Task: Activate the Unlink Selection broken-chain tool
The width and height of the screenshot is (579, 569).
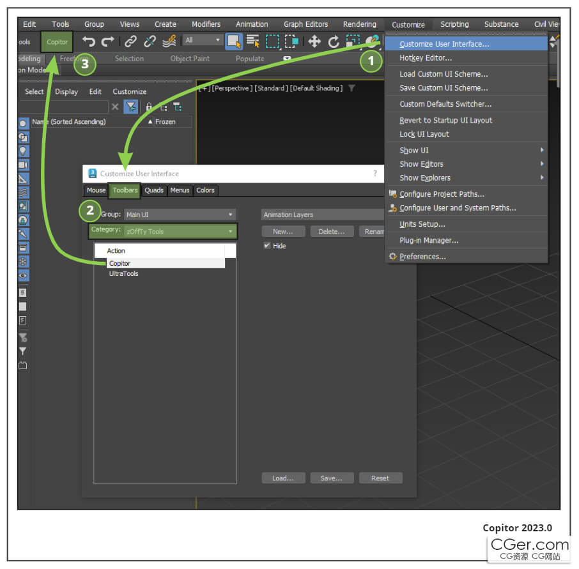Action: [x=150, y=42]
